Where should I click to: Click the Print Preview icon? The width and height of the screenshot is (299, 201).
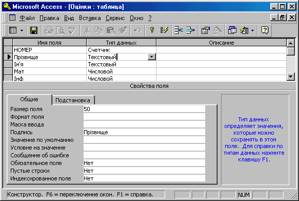[x=61, y=30]
